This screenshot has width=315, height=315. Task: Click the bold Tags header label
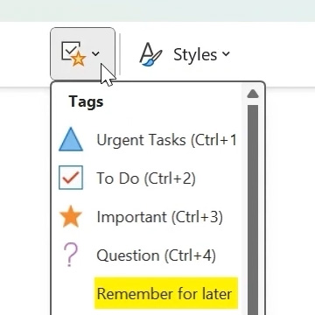(86, 102)
